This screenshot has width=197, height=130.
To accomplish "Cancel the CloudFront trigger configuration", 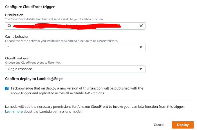I will click(x=159, y=125).
